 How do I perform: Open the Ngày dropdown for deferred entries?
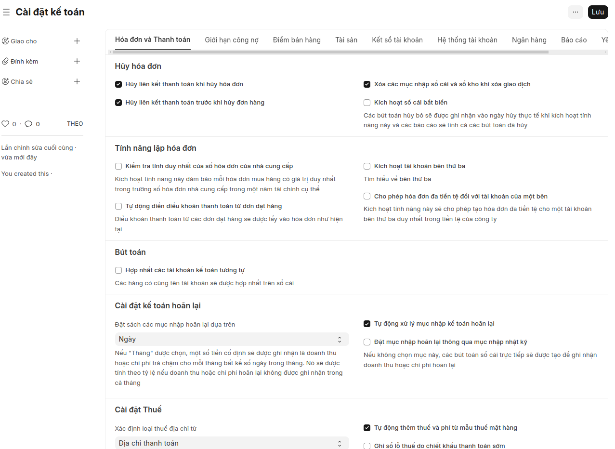pyautogui.click(x=232, y=339)
